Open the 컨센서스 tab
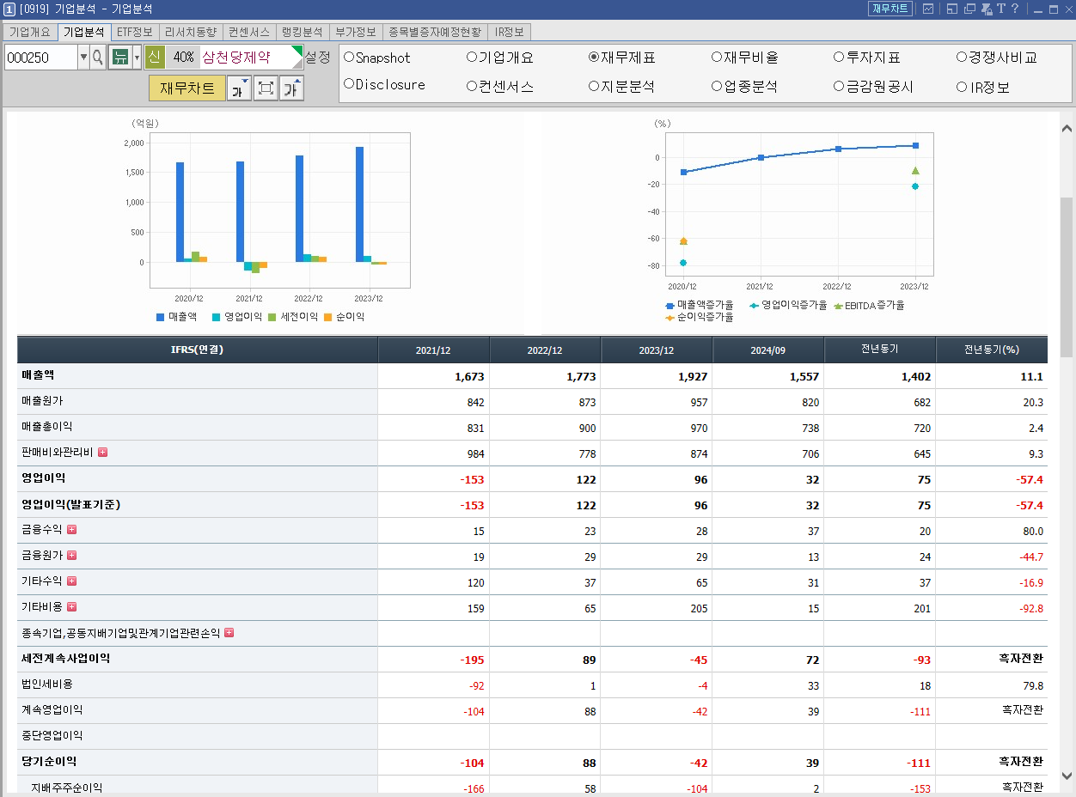This screenshot has width=1076, height=797. pos(249,32)
